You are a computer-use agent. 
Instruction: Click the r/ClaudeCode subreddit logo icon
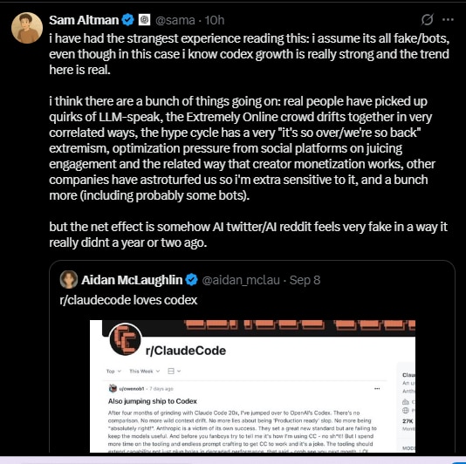point(125,339)
